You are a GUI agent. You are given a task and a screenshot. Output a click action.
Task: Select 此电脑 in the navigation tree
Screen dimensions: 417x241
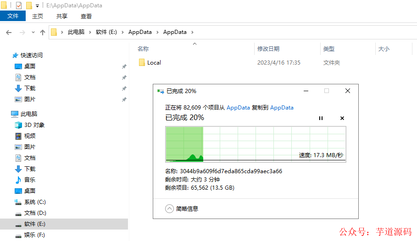29,114
